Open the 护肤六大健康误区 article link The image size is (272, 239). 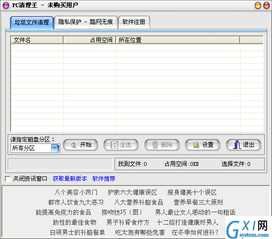point(132,193)
